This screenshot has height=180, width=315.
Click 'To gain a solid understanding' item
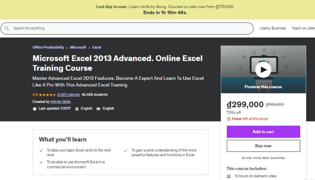[x=164, y=153]
